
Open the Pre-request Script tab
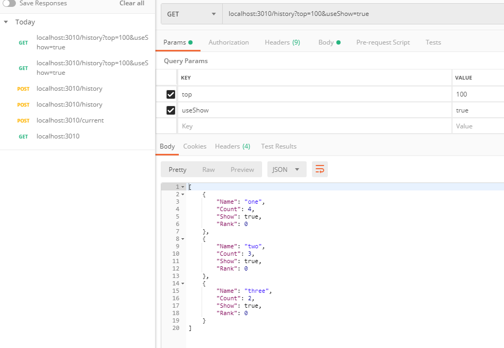pyautogui.click(x=383, y=42)
